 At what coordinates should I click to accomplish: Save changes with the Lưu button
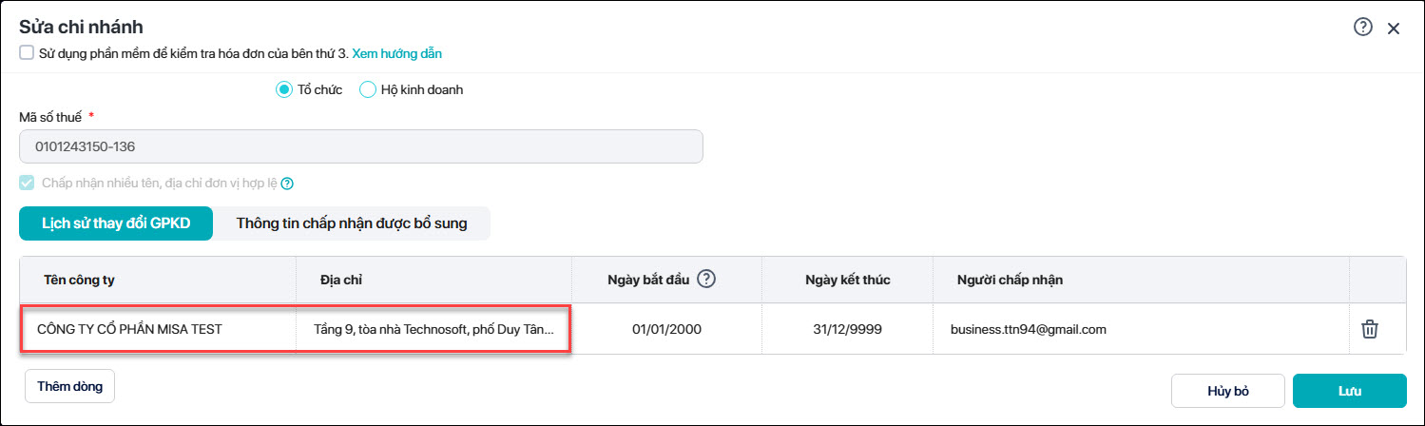pyautogui.click(x=1349, y=391)
